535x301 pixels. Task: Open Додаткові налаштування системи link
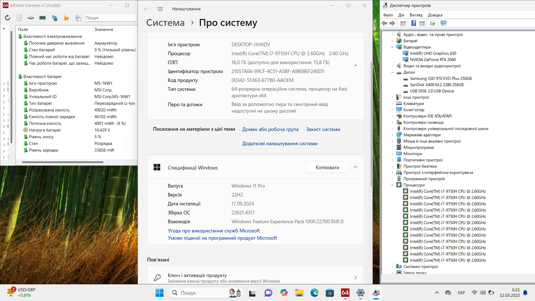pyautogui.click(x=280, y=144)
